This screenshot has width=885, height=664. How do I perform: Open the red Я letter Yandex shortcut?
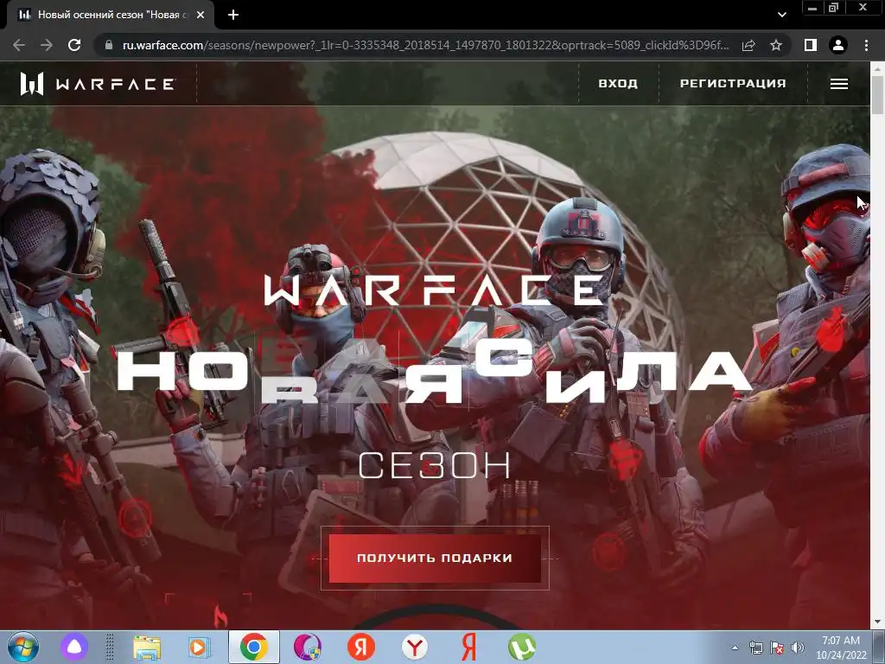click(468, 647)
